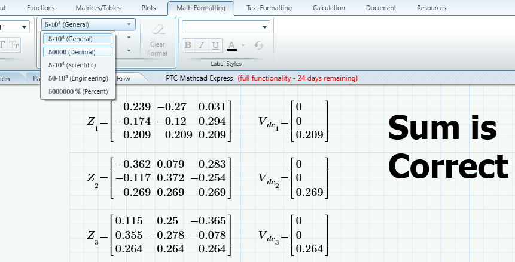Click the small caps Tt icon
The image size is (515, 262).
[x=14, y=45]
